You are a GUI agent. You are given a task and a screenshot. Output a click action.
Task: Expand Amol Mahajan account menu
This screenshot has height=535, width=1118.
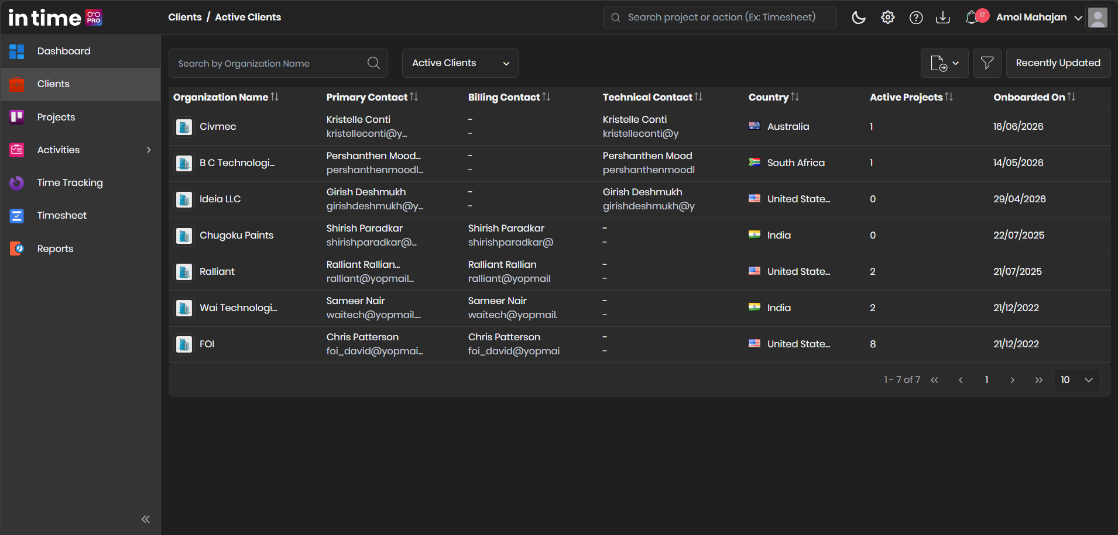[1039, 18]
